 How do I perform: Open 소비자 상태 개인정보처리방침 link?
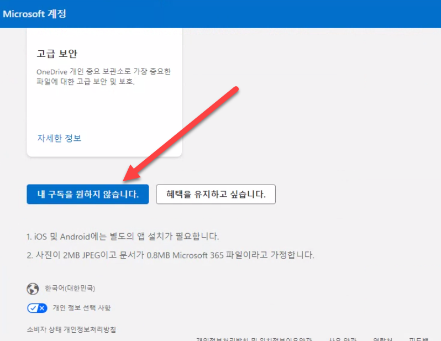coord(71,329)
